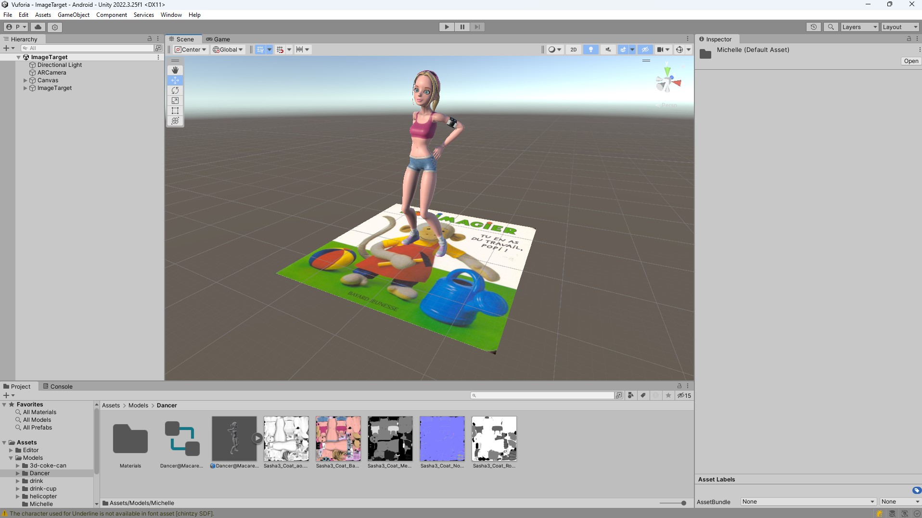Select the Transform tool at toolbar bottom

[175, 121]
